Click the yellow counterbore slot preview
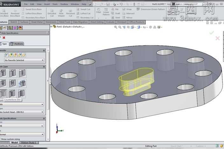The height and width of the screenshot is (149, 224). (136, 82)
